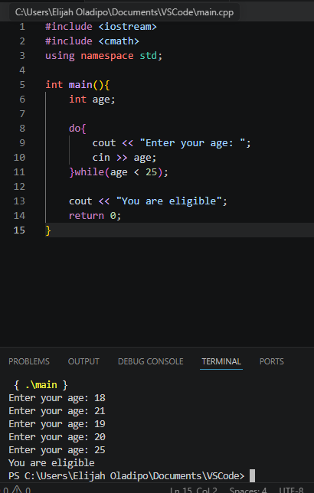Click line number 15 in the gutter

click(x=19, y=230)
